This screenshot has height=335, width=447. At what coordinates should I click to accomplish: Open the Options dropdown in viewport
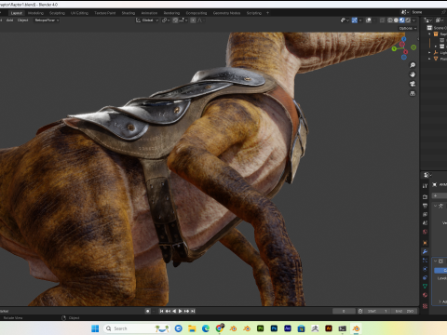[408, 28]
